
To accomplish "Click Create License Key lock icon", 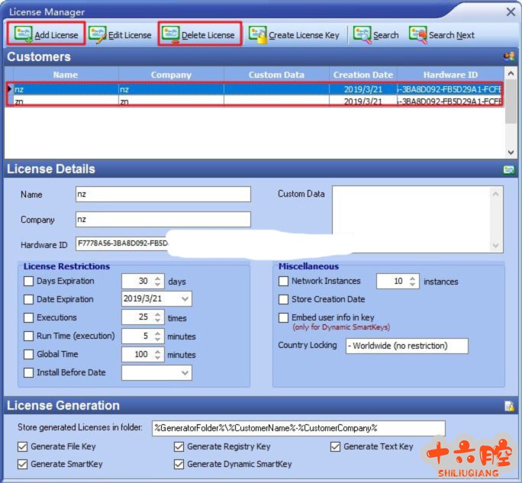I will [x=257, y=34].
